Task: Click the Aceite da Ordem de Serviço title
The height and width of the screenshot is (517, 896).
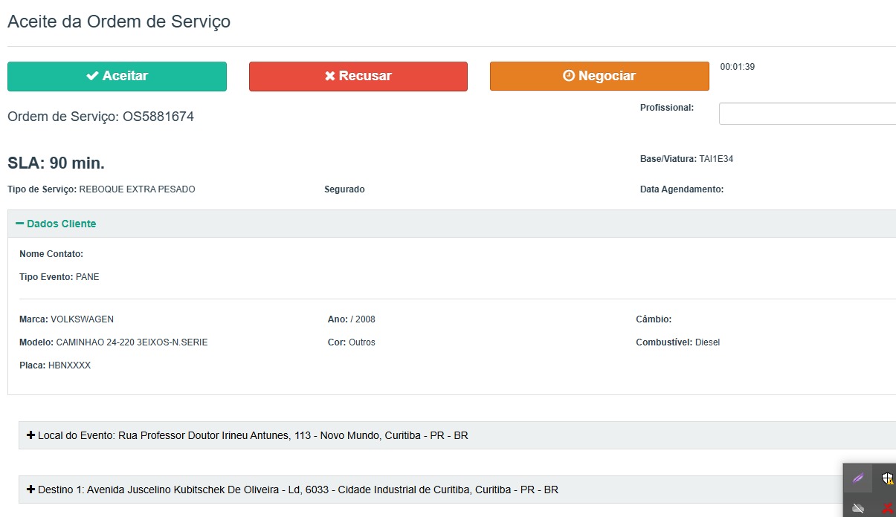Action: click(x=119, y=22)
